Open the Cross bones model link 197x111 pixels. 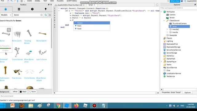click(x=17, y=60)
